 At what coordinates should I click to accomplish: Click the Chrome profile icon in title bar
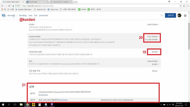[x=169, y=1]
